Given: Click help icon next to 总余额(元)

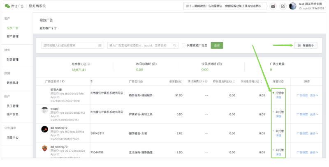Looking at the screenshot, I should [89, 64].
